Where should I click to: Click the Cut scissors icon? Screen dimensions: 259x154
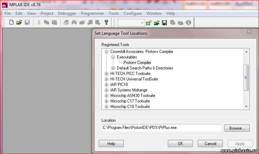pos(39,22)
